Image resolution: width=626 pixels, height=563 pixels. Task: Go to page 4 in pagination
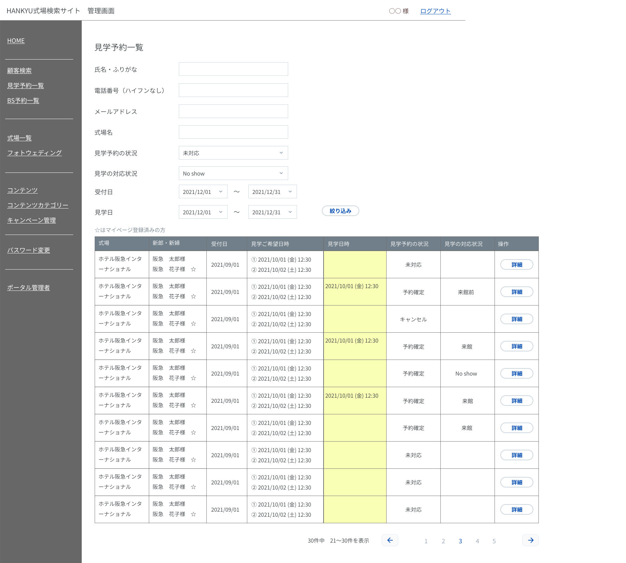point(477,541)
